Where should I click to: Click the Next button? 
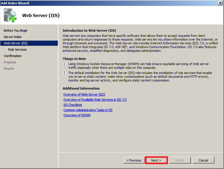coord(156,160)
